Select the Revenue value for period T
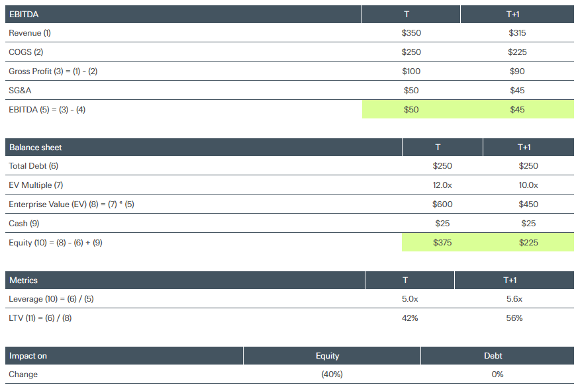This screenshot has height=391, width=578. click(410, 33)
